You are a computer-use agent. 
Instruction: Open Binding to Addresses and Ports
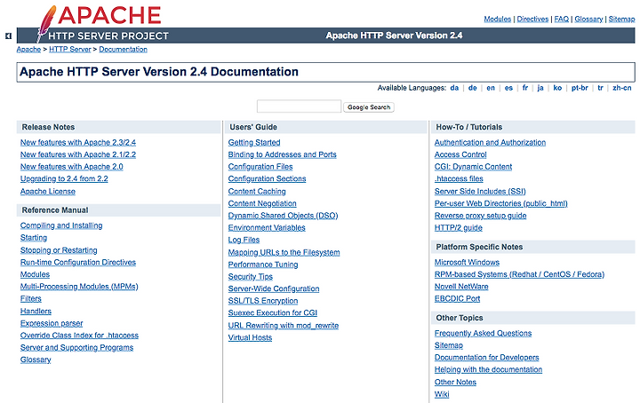pyautogui.click(x=282, y=154)
